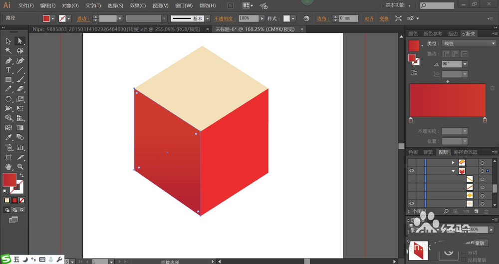Select the Shape Builder tool
The image size is (499, 264).
click(x=8, y=118)
